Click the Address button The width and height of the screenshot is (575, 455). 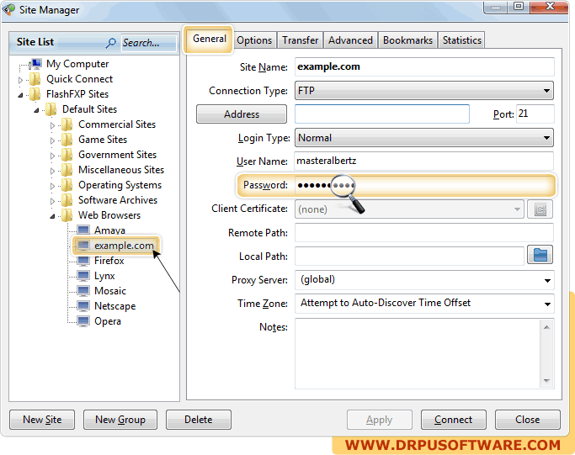(x=242, y=114)
